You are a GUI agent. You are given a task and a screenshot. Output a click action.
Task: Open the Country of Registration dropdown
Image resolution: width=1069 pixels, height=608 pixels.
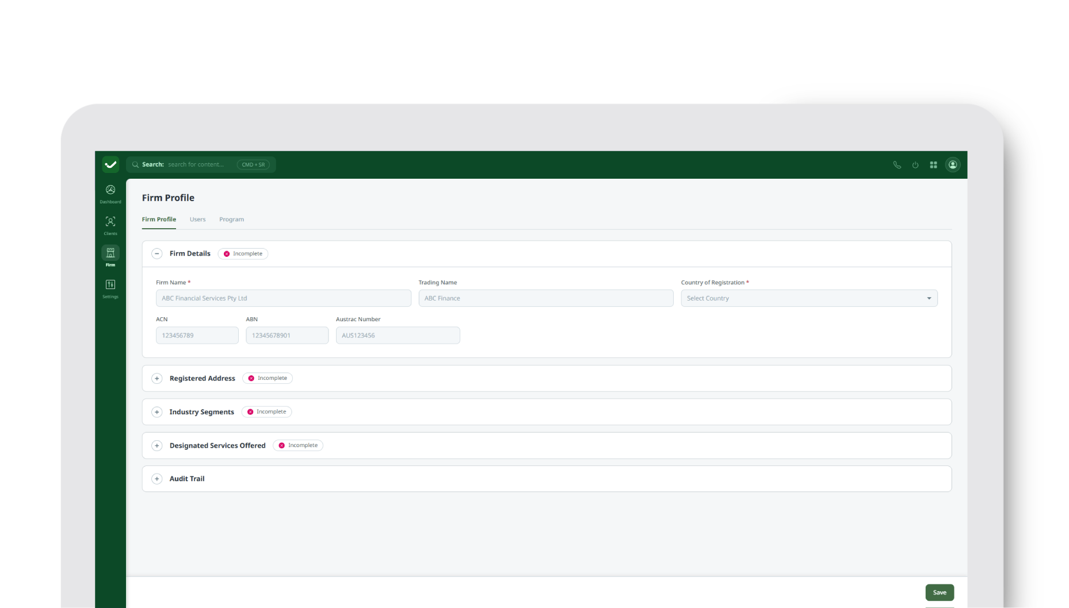tap(809, 298)
